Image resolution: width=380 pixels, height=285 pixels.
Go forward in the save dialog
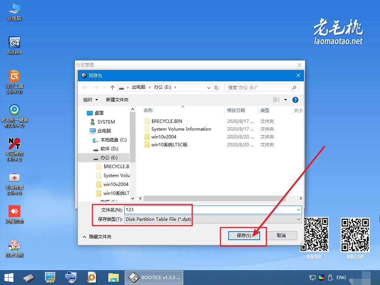pos(96,88)
